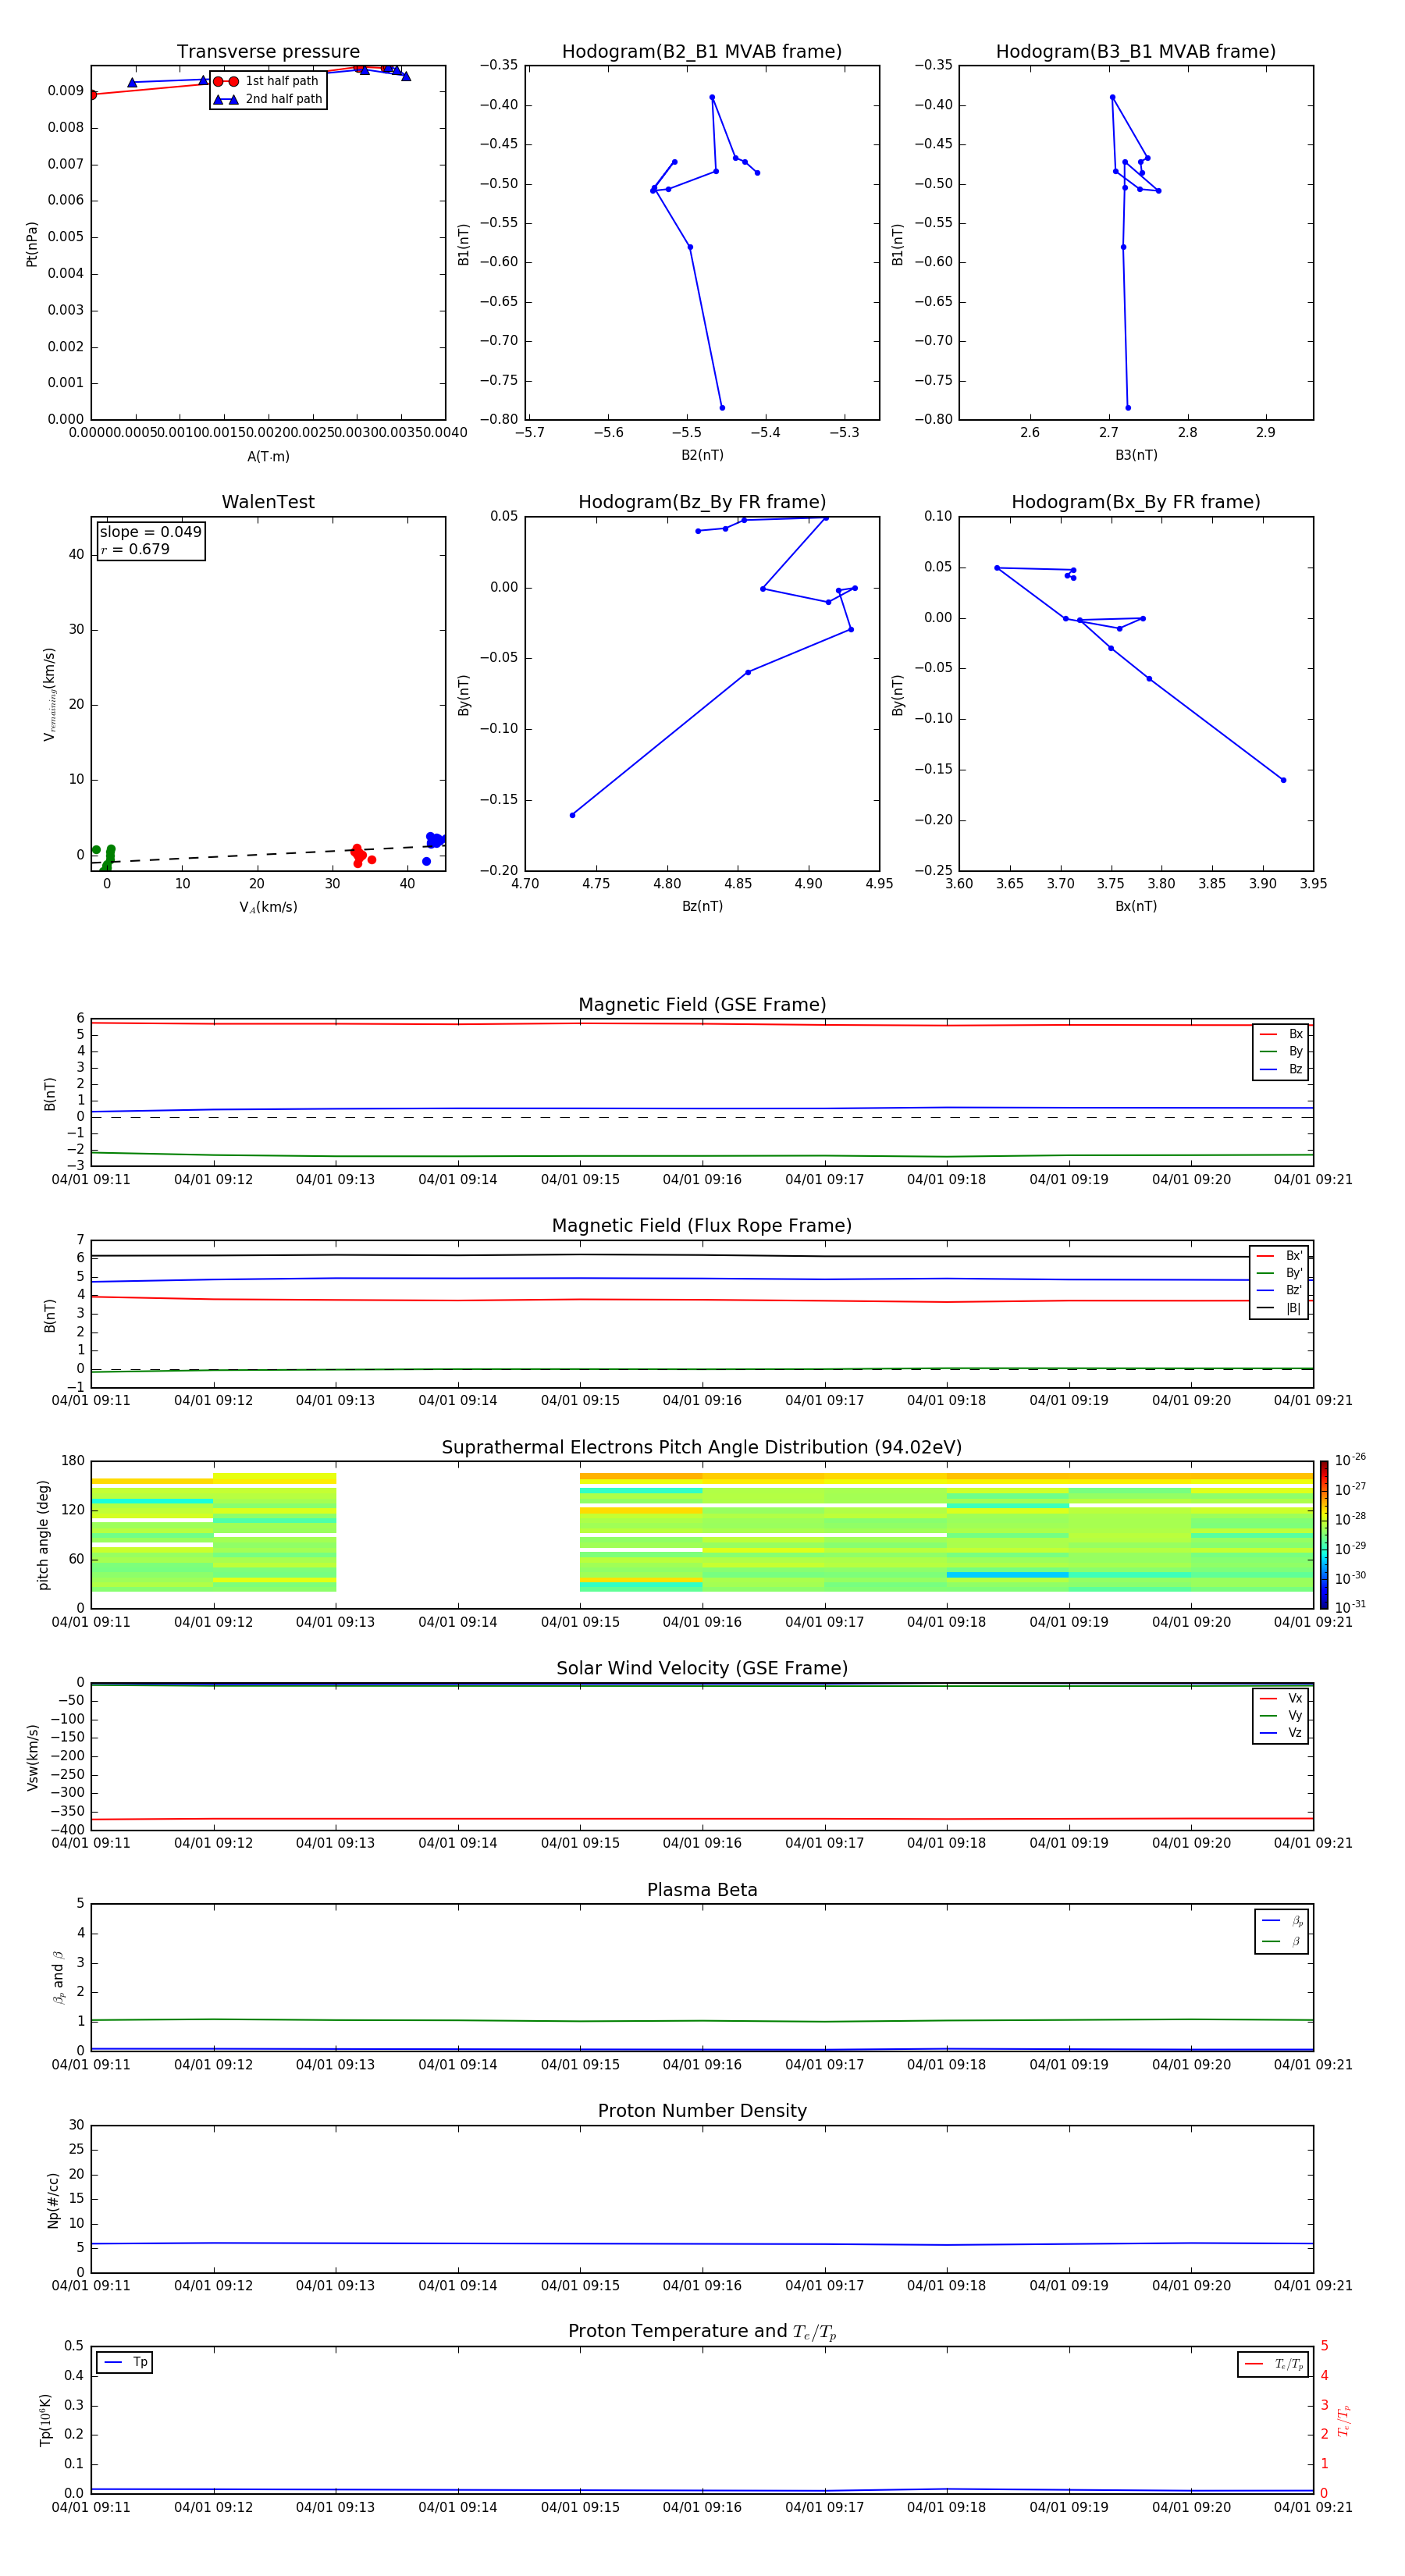Click the red Te/Tp right-axis label
1405x2576 pixels.
point(1344,2420)
